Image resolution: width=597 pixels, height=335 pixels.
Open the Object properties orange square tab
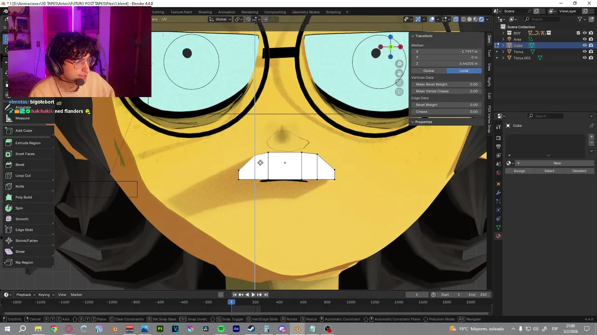498,184
